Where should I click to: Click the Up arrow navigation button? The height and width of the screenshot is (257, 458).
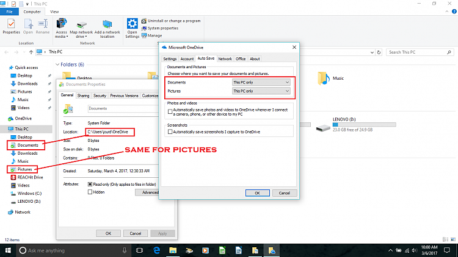pos(31,52)
